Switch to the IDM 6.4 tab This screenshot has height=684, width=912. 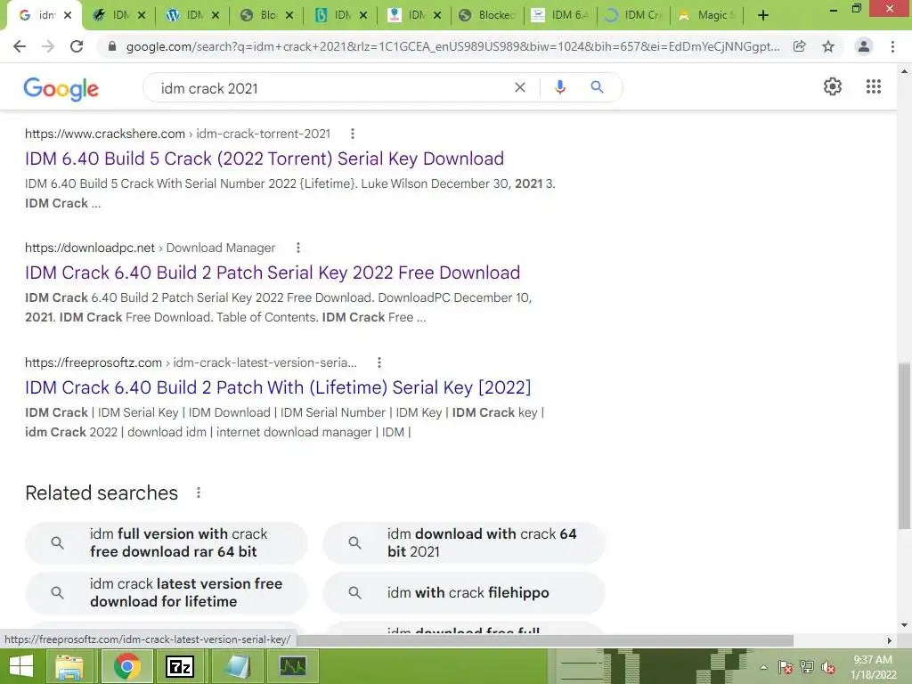[561, 15]
